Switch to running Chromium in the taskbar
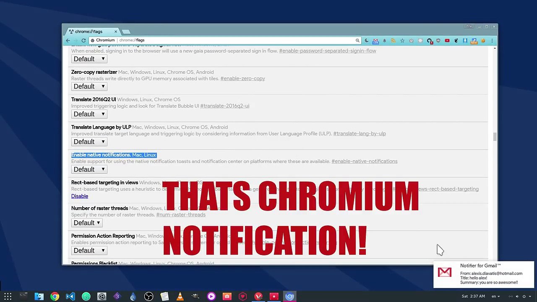This screenshot has height=302, width=537. (289, 297)
